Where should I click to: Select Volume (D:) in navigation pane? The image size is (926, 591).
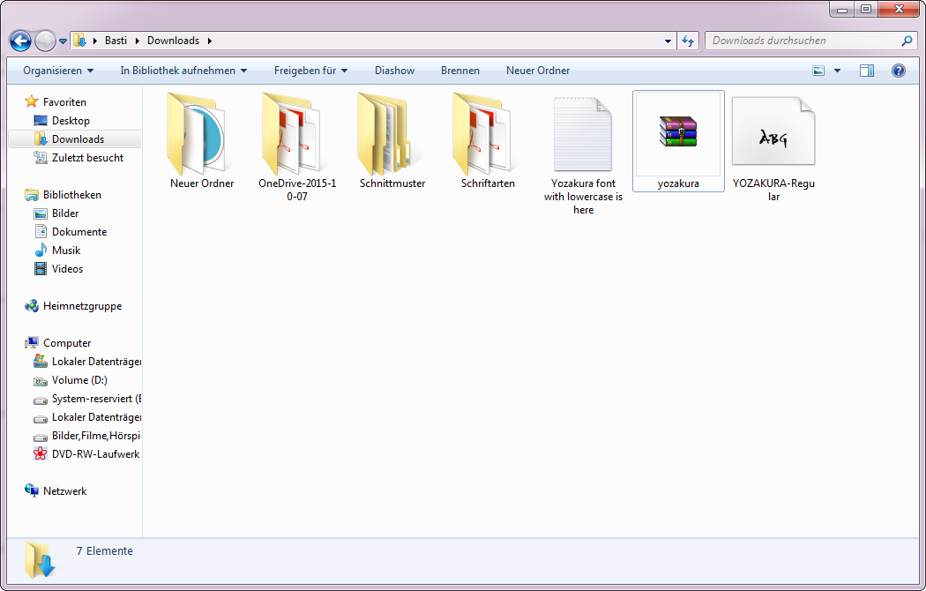click(x=79, y=380)
